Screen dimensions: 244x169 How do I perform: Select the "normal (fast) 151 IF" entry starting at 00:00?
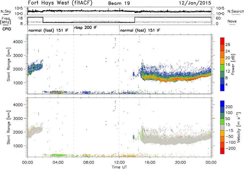click(48, 30)
